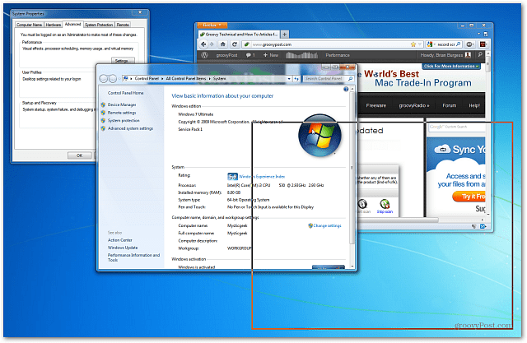Open groovyRadio menu on the website
This screenshot has height=343, width=527.
tap(414, 105)
